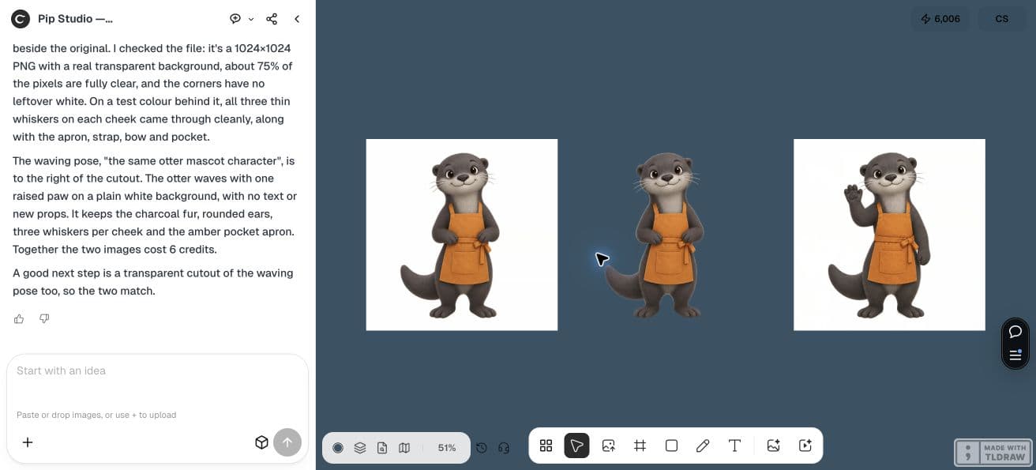Choose the Select arrow tool

[x=577, y=446]
